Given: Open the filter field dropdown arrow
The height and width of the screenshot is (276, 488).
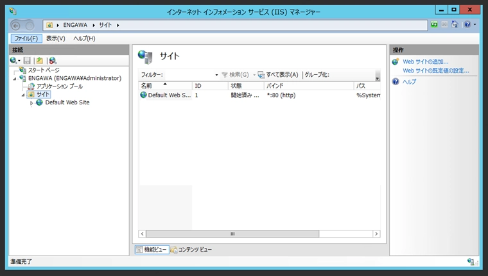Looking at the screenshot, I should point(216,75).
